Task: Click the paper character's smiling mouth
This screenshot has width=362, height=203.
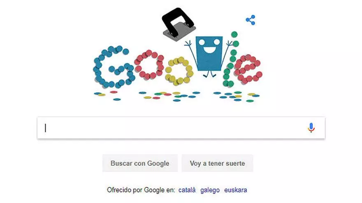Action: tap(209, 50)
